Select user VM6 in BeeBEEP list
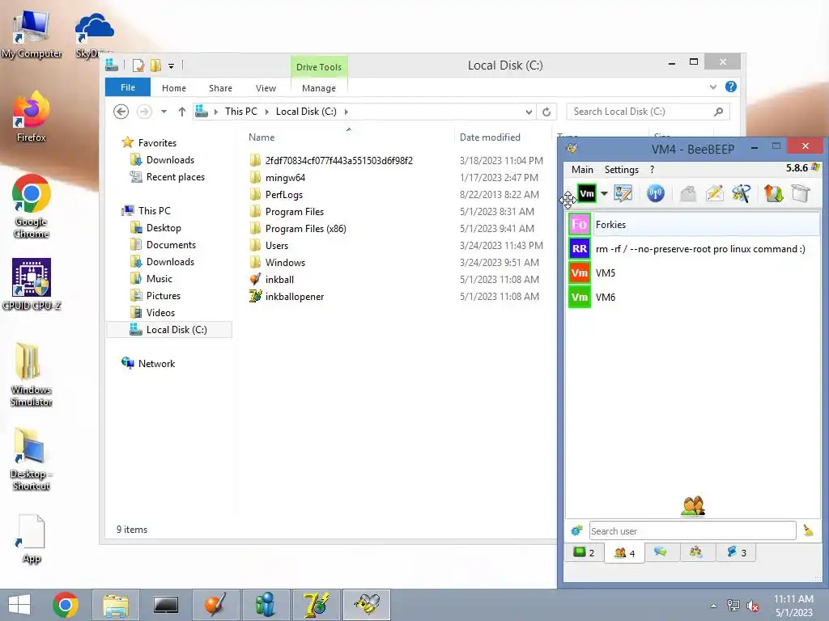This screenshot has height=621, width=829. pos(694,298)
